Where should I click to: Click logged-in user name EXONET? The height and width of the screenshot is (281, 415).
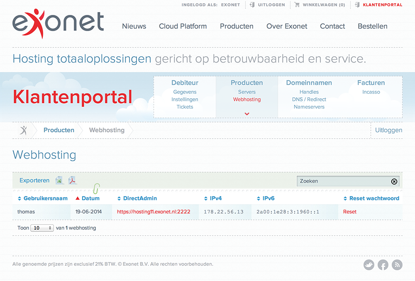(230, 5)
